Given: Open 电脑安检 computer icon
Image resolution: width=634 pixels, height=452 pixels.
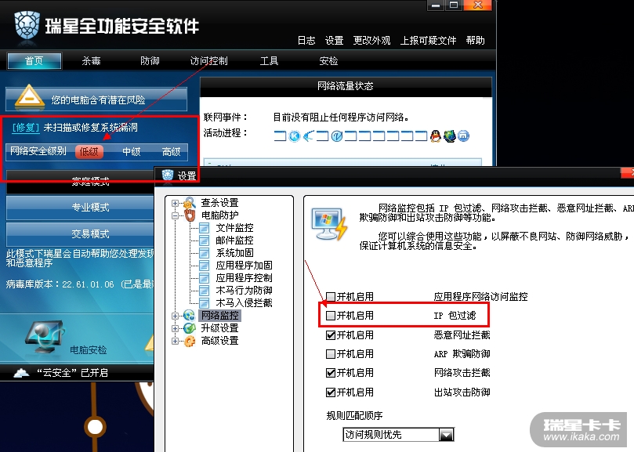Looking at the screenshot, I should [x=44, y=337].
